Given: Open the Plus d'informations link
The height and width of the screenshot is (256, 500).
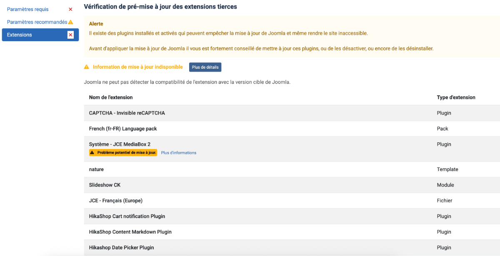Looking at the screenshot, I should pyautogui.click(x=179, y=153).
